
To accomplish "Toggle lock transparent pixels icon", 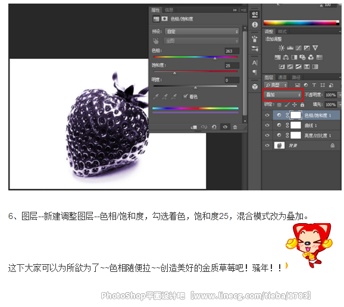I will tap(279, 105).
